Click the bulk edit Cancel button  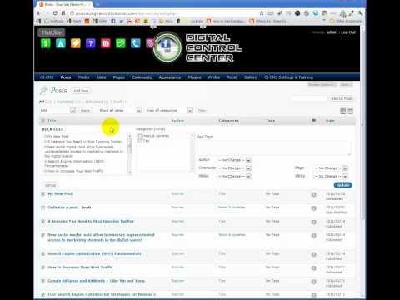tap(50, 185)
